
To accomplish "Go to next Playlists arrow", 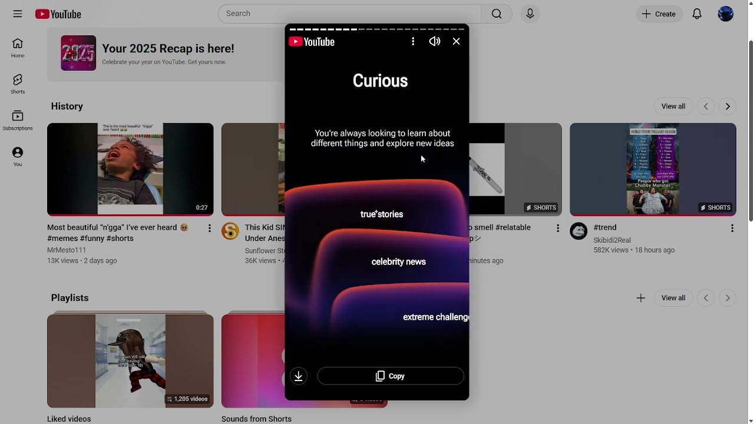I will click(x=727, y=298).
